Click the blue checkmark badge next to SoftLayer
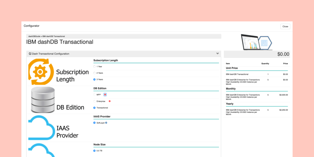The width and height of the screenshot is (314, 157). (x=106, y=123)
